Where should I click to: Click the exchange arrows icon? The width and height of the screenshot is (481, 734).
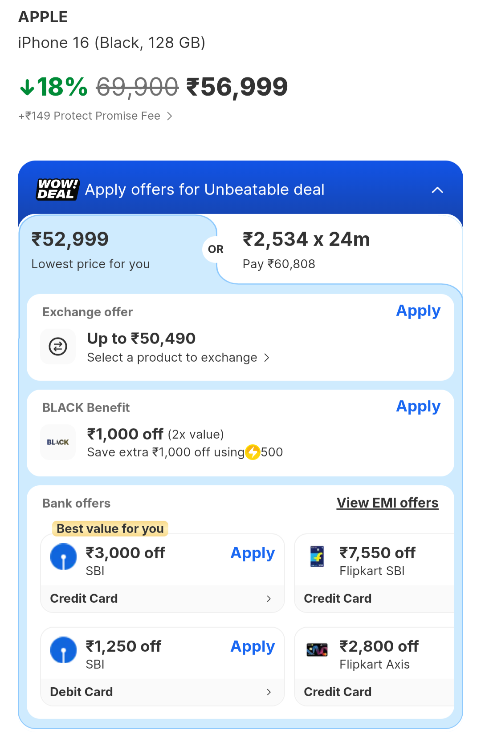(x=58, y=347)
